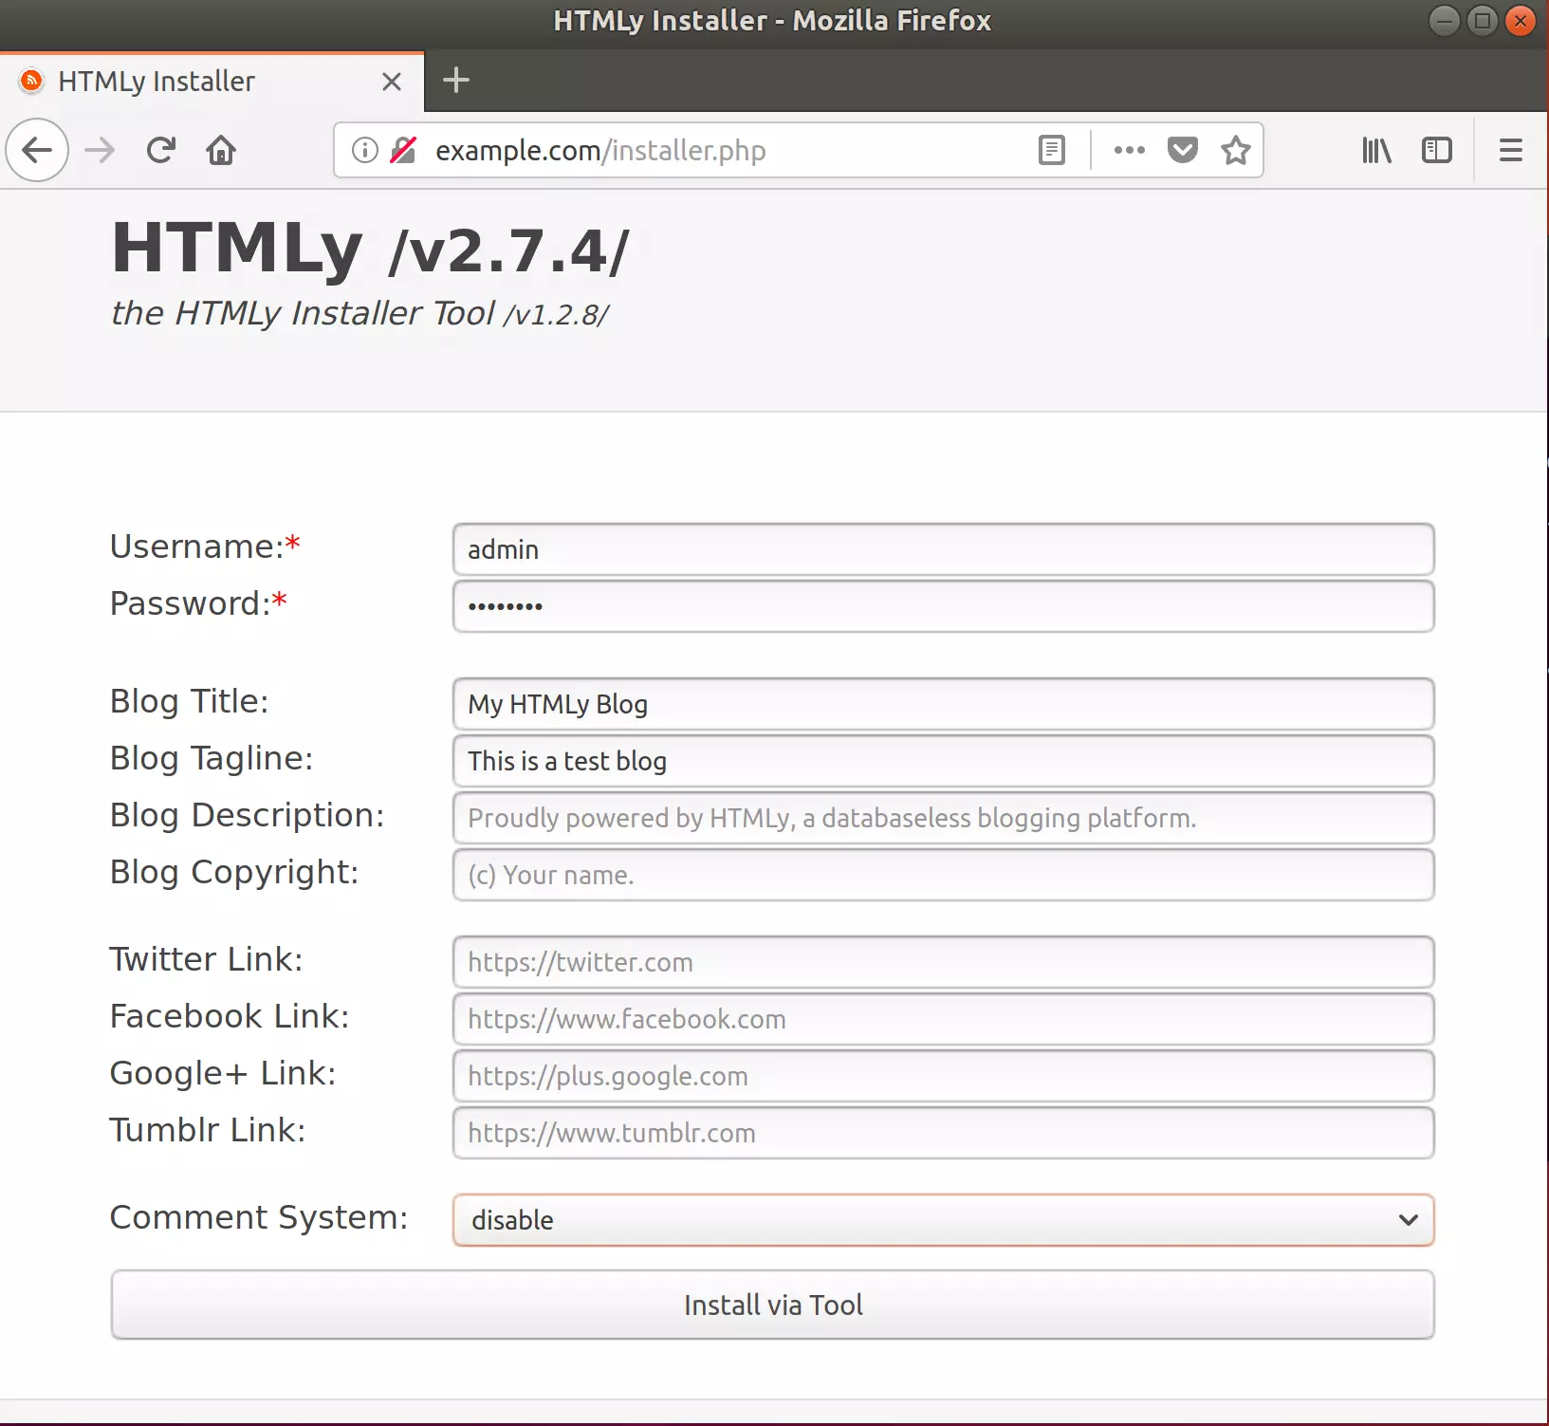Open the Firefox home page
This screenshot has width=1549, height=1426.
(221, 150)
